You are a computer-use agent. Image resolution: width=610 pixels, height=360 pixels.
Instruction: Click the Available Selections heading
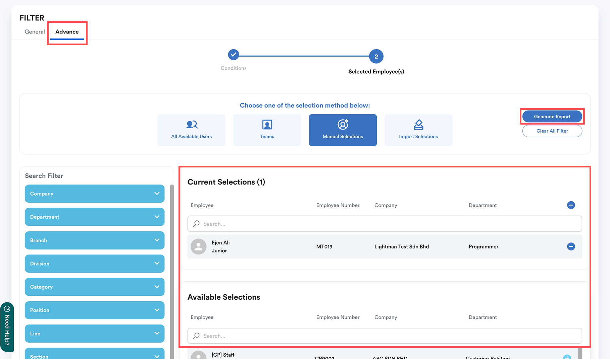pos(224,297)
